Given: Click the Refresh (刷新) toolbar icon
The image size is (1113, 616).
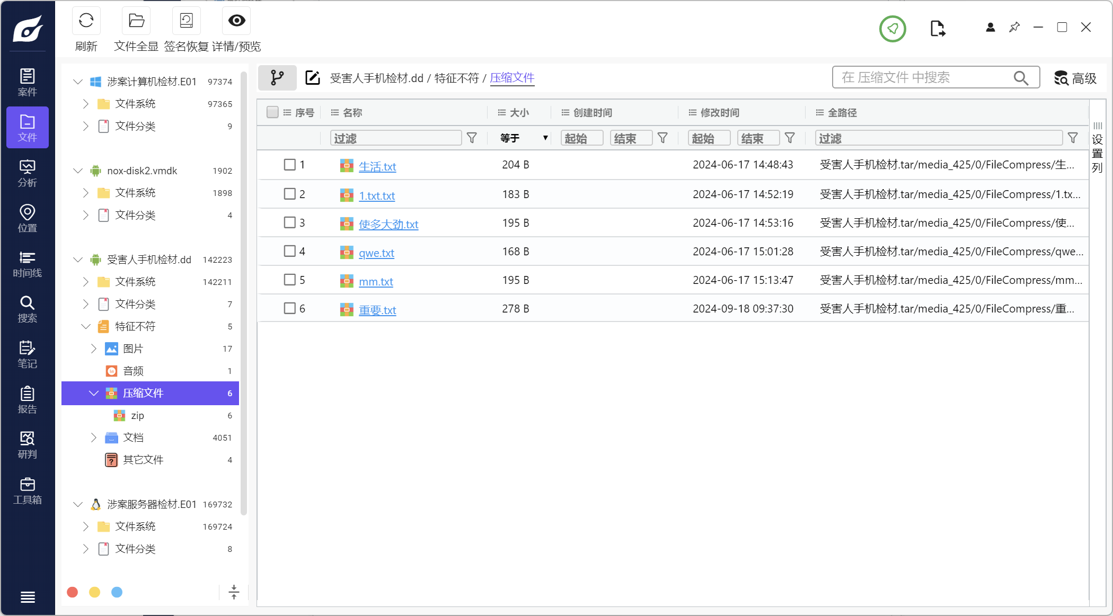Looking at the screenshot, I should [x=86, y=21].
